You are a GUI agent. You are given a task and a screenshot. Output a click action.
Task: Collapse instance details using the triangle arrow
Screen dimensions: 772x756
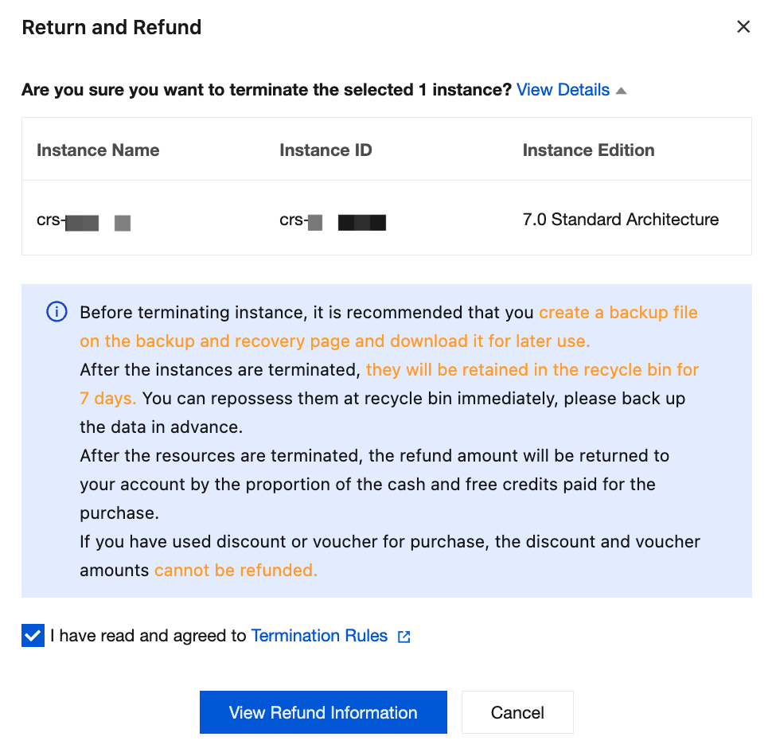pyautogui.click(x=622, y=91)
